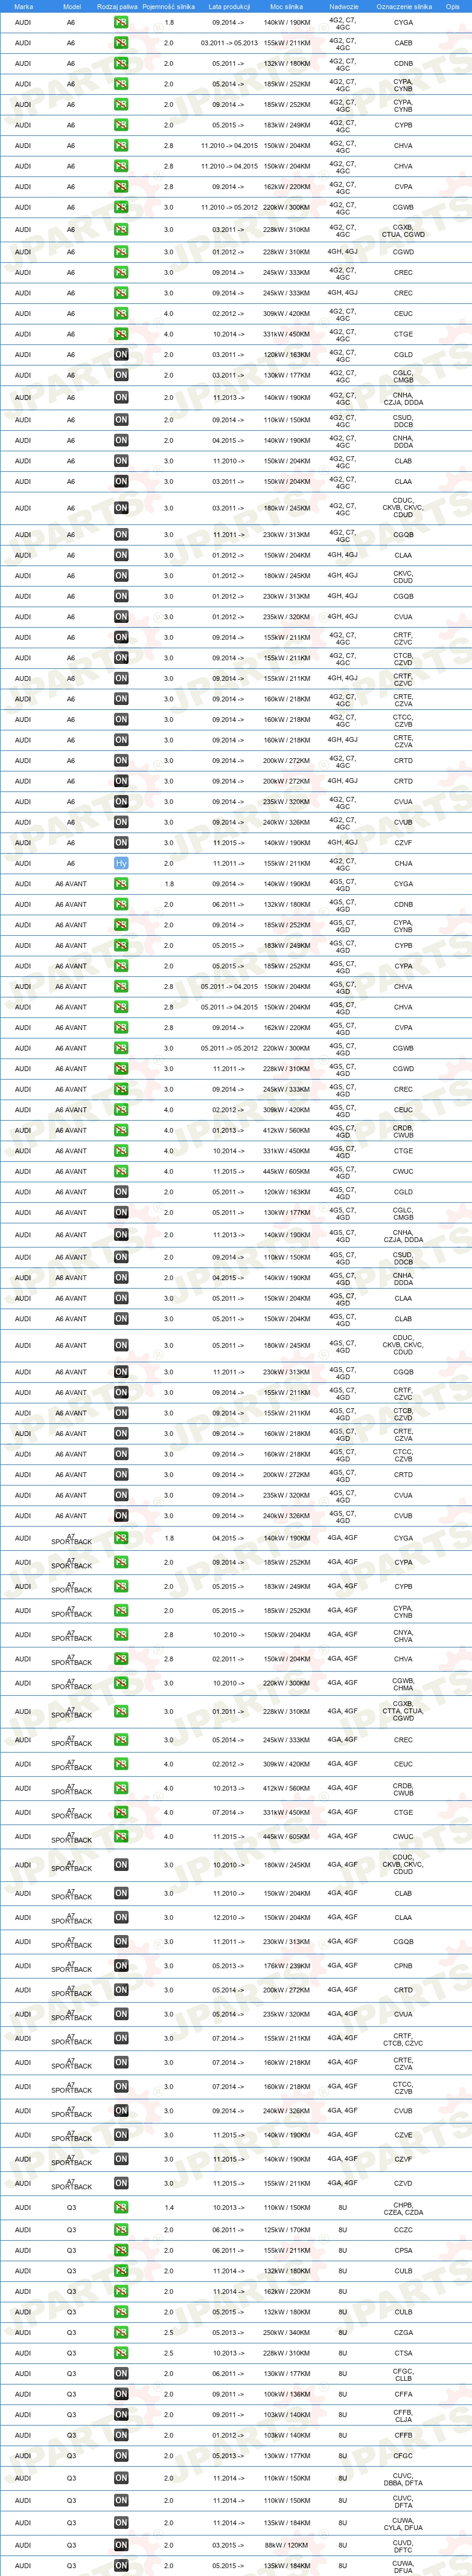This screenshot has width=472, height=2576.
Task: Select the petrol icon in the A7 Sportback CYGA row
Action: (x=121, y=1538)
